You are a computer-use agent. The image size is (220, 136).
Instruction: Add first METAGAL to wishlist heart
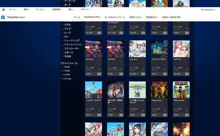click(x=99, y=69)
